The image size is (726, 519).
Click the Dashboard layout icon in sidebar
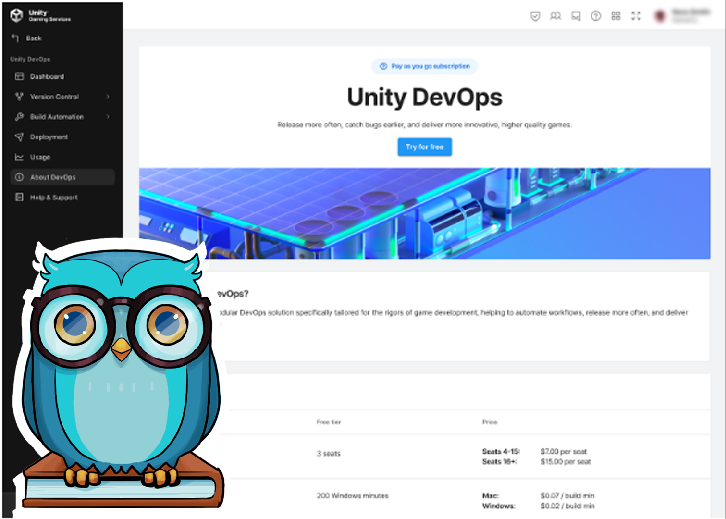coord(19,76)
